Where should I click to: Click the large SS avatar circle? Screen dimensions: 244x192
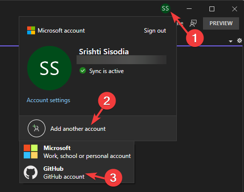[x=49, y=68]
